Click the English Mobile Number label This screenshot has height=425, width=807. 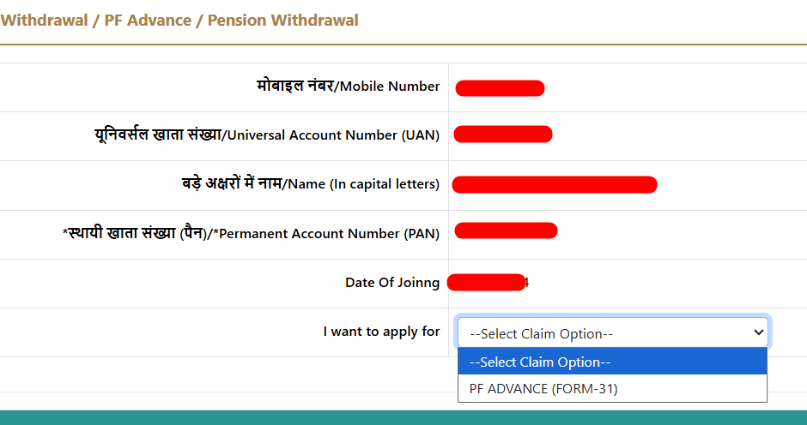click(x=390, y=87)
